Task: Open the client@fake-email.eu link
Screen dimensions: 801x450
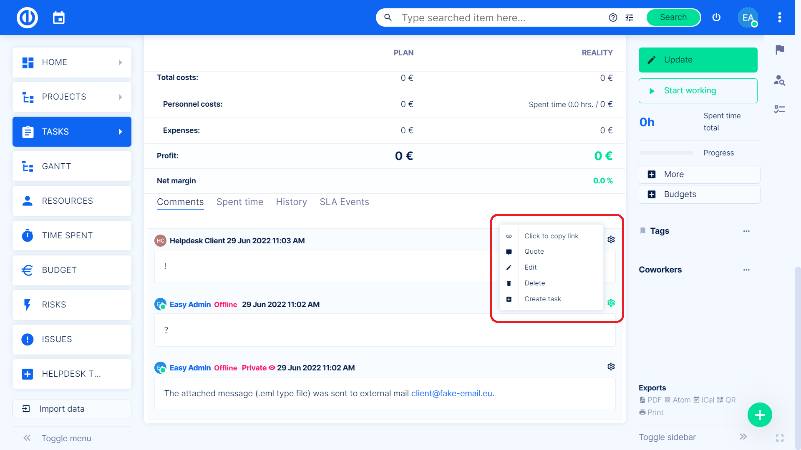Action: click(x=452, y=394)
